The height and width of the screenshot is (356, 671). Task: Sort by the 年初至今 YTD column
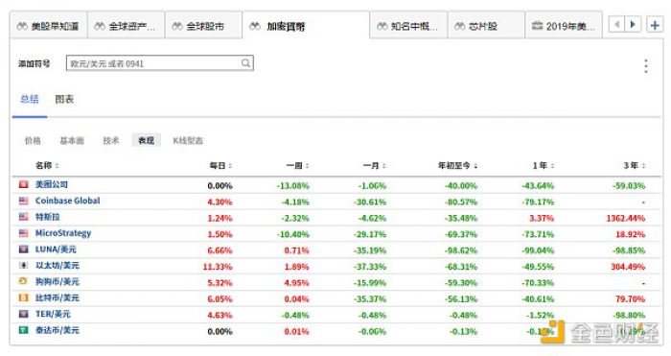click(457, 165)
